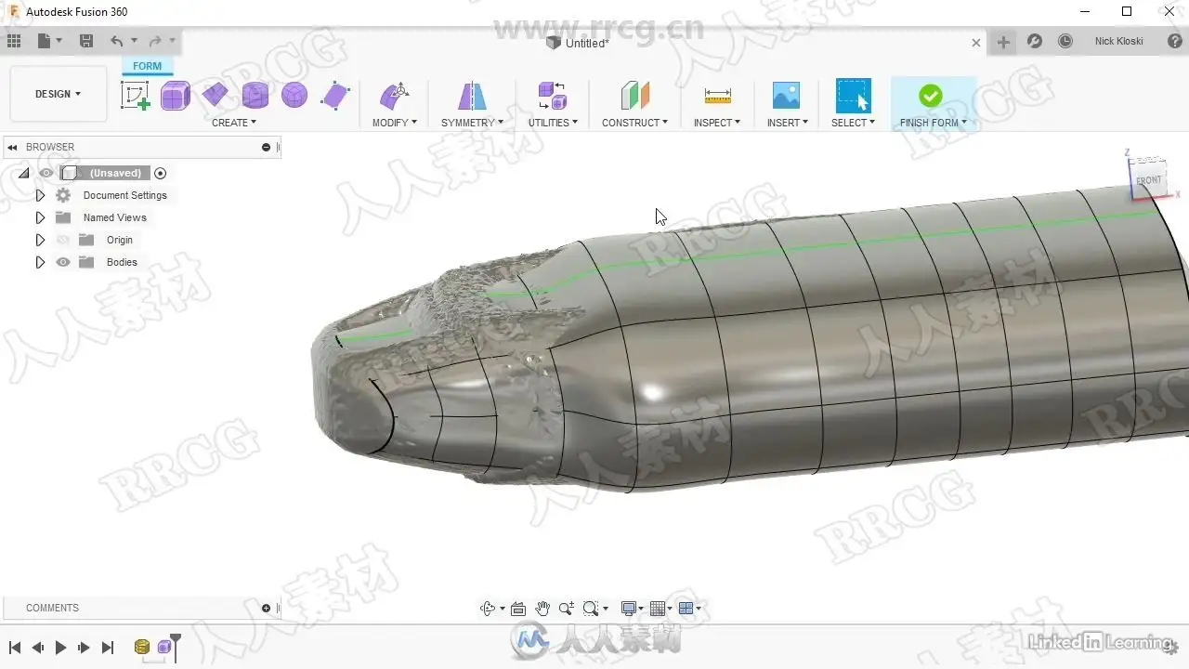Viewport: 1189px width, 669px height.
Task: Select the Create Sketch tool
Action: [136, 95]
